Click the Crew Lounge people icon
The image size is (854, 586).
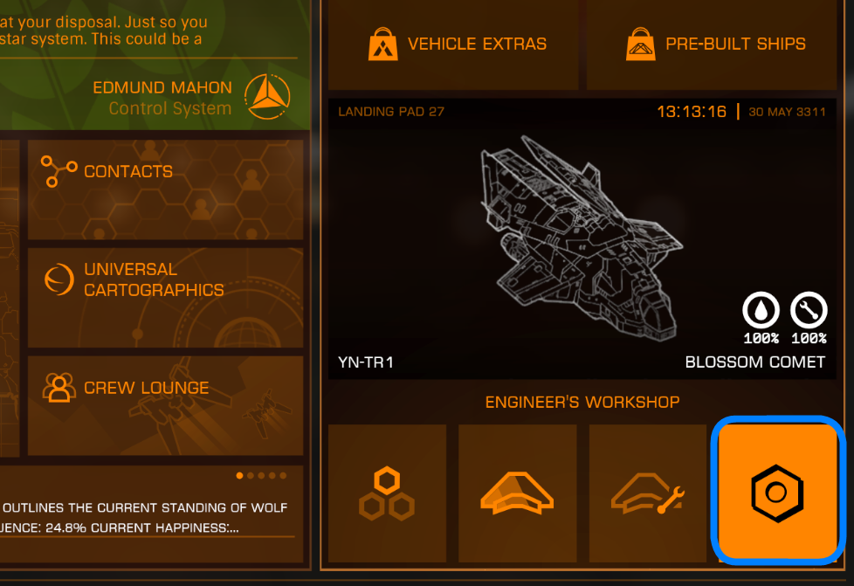[x=59, y=388]
